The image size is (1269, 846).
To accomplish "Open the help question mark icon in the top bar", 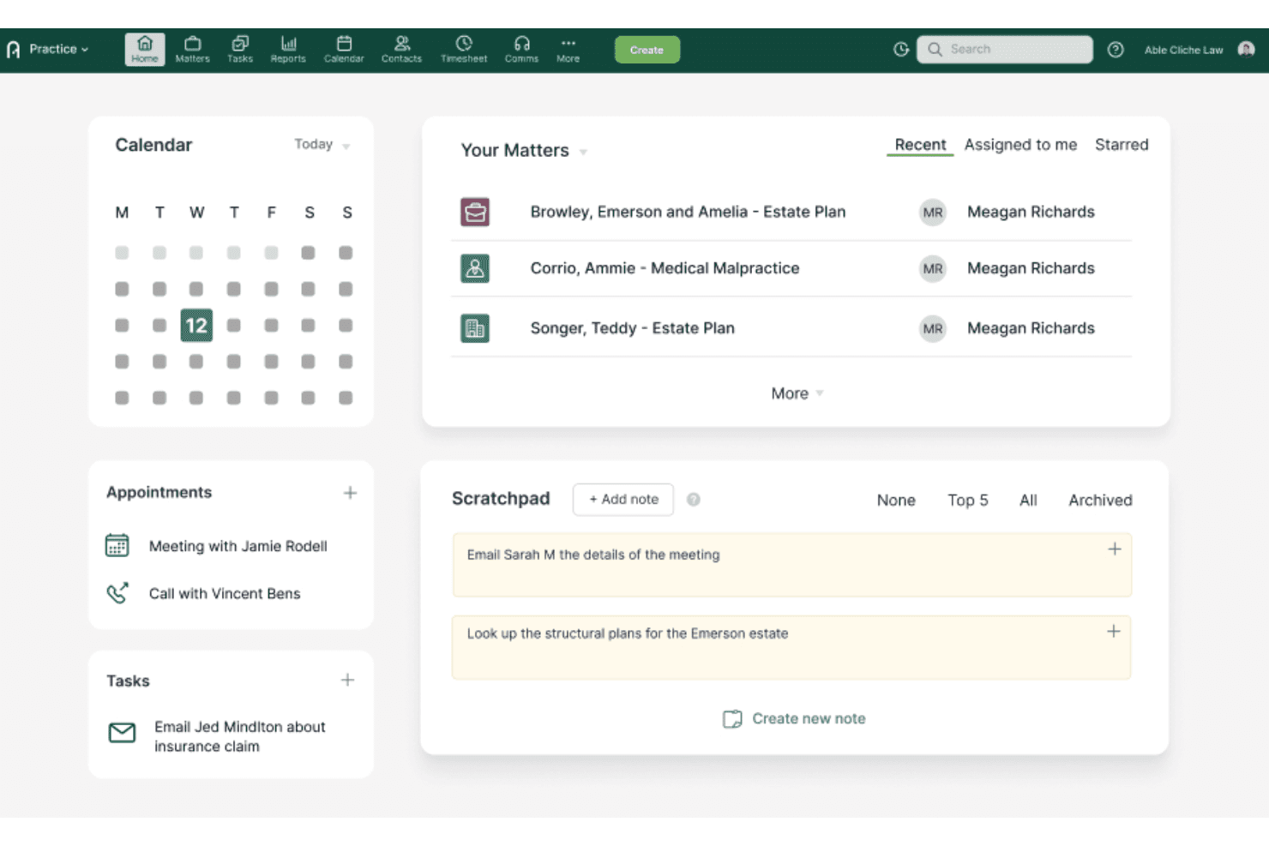I will [1116, 50].
